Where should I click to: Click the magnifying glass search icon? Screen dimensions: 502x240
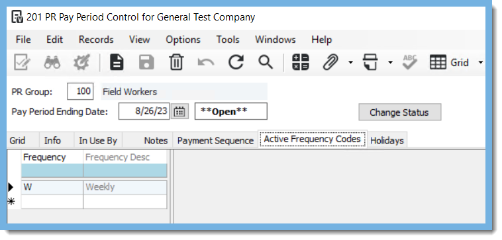(x=266, y=62)
